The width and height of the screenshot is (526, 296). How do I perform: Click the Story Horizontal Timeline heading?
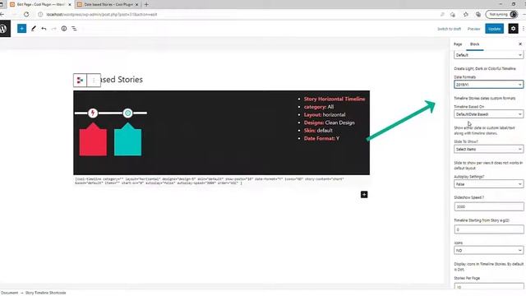click(x=335, y=99)
